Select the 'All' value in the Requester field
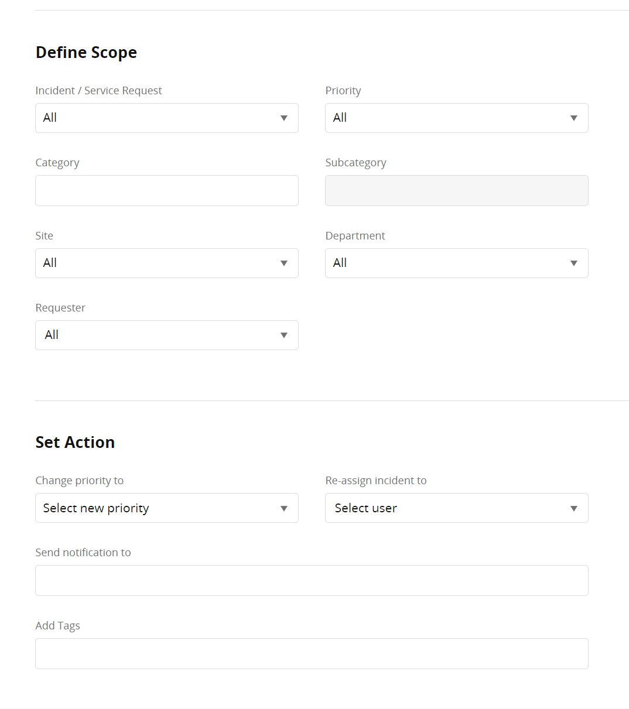Image resolution: width=629 pixels, height=709 pixels. pyautogui.click(x=52, y=335)
